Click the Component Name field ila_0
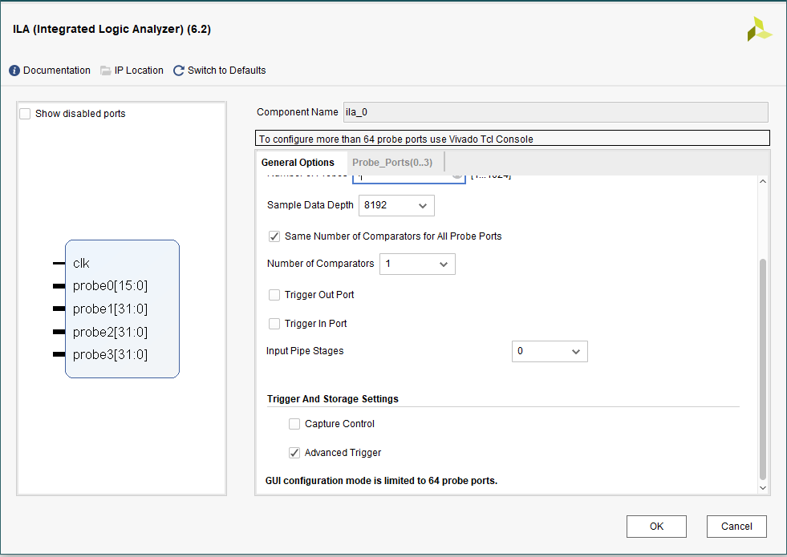The width and height of the screenshot is (787, 557). (556, 112)
